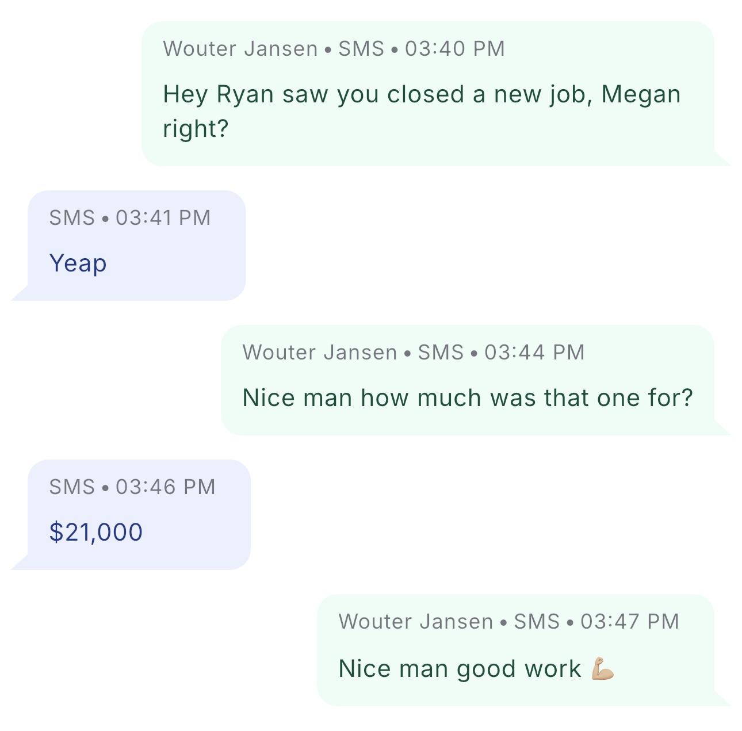Select the 03:47 PM timestamp
Image resolution: width=742 pixels, height=731 pixels.
point(630,622)
